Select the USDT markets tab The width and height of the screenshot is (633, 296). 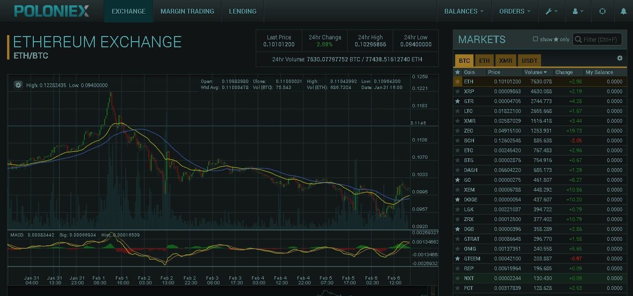529,60
